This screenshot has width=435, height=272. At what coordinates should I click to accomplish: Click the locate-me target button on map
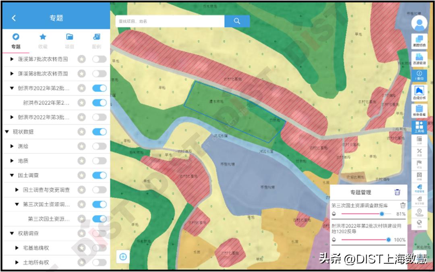[123, 257]
